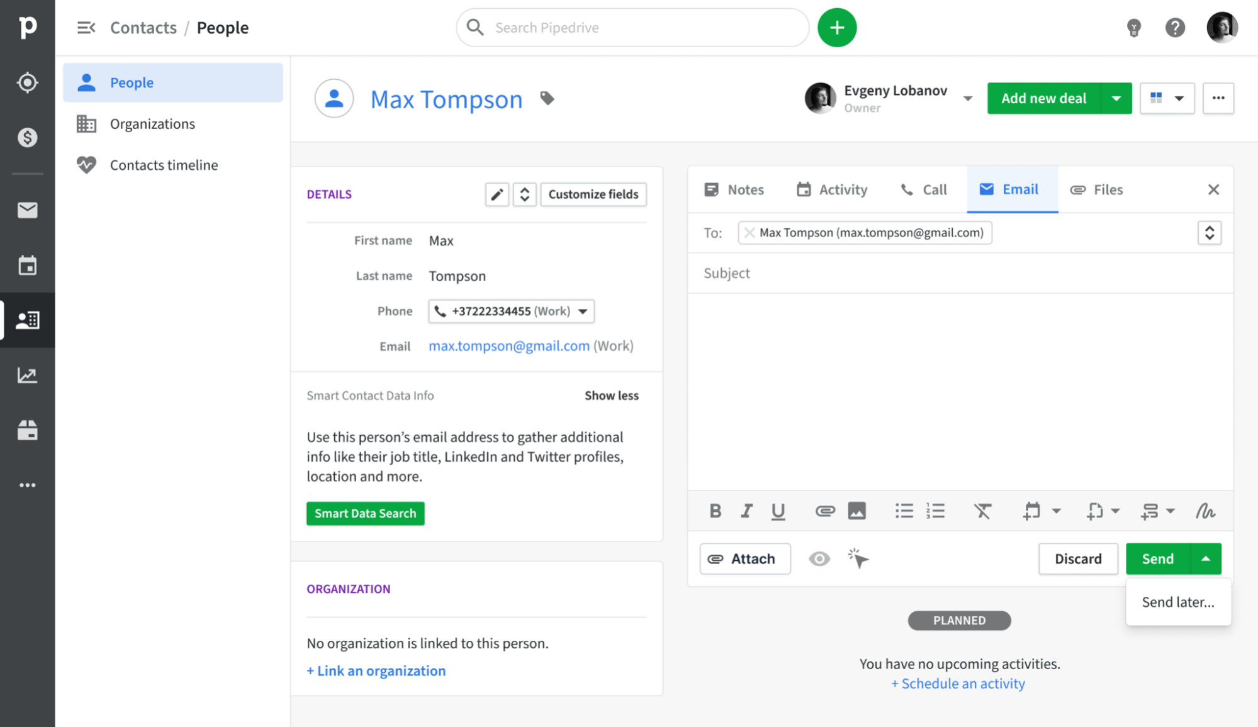This screenshot has height=727, width=1258.
Task: Toggle bold formatting in the email editor
Action: click(716, 511)
